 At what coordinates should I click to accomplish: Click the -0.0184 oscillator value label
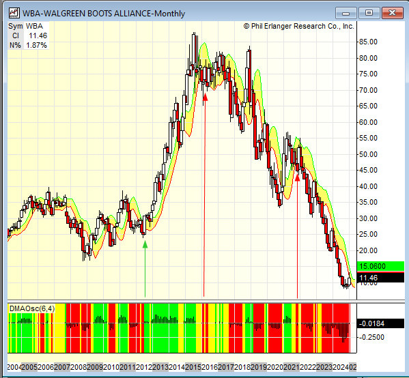(380, 323)
